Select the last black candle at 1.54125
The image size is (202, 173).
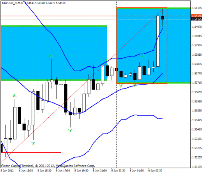[163, 18]
